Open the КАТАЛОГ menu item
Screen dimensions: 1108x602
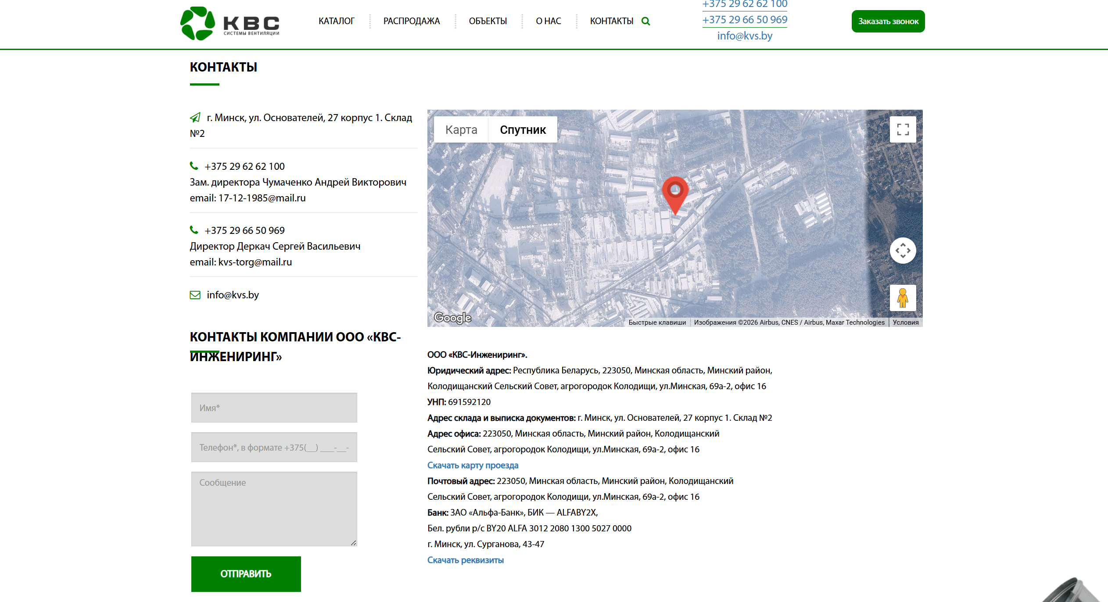click(x=337, y=21)
